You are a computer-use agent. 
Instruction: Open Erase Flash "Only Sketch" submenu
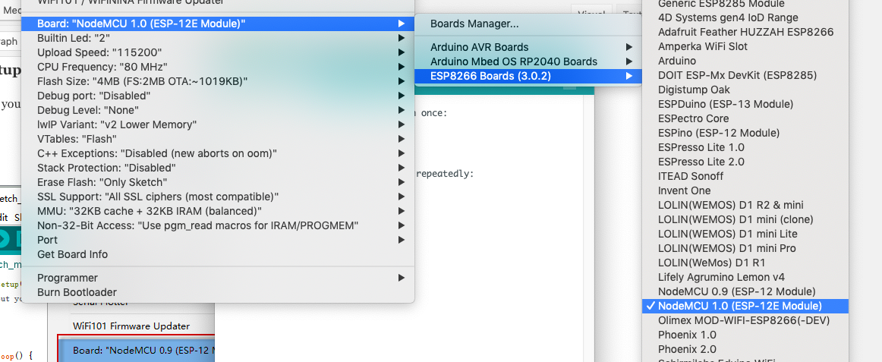(x=218, y=182)
